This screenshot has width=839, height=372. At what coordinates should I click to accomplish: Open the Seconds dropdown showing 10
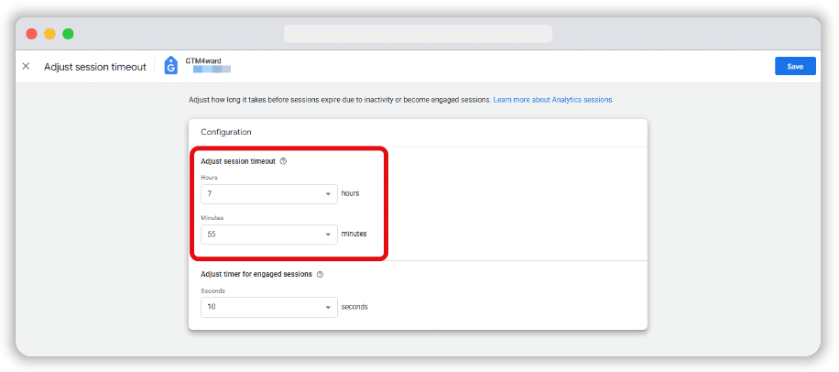(x=269, y=307)
